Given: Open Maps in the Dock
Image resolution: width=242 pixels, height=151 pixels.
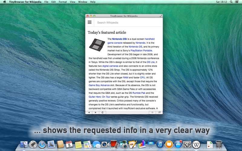Looking at the screenshot, I should [x=87, y=144].
